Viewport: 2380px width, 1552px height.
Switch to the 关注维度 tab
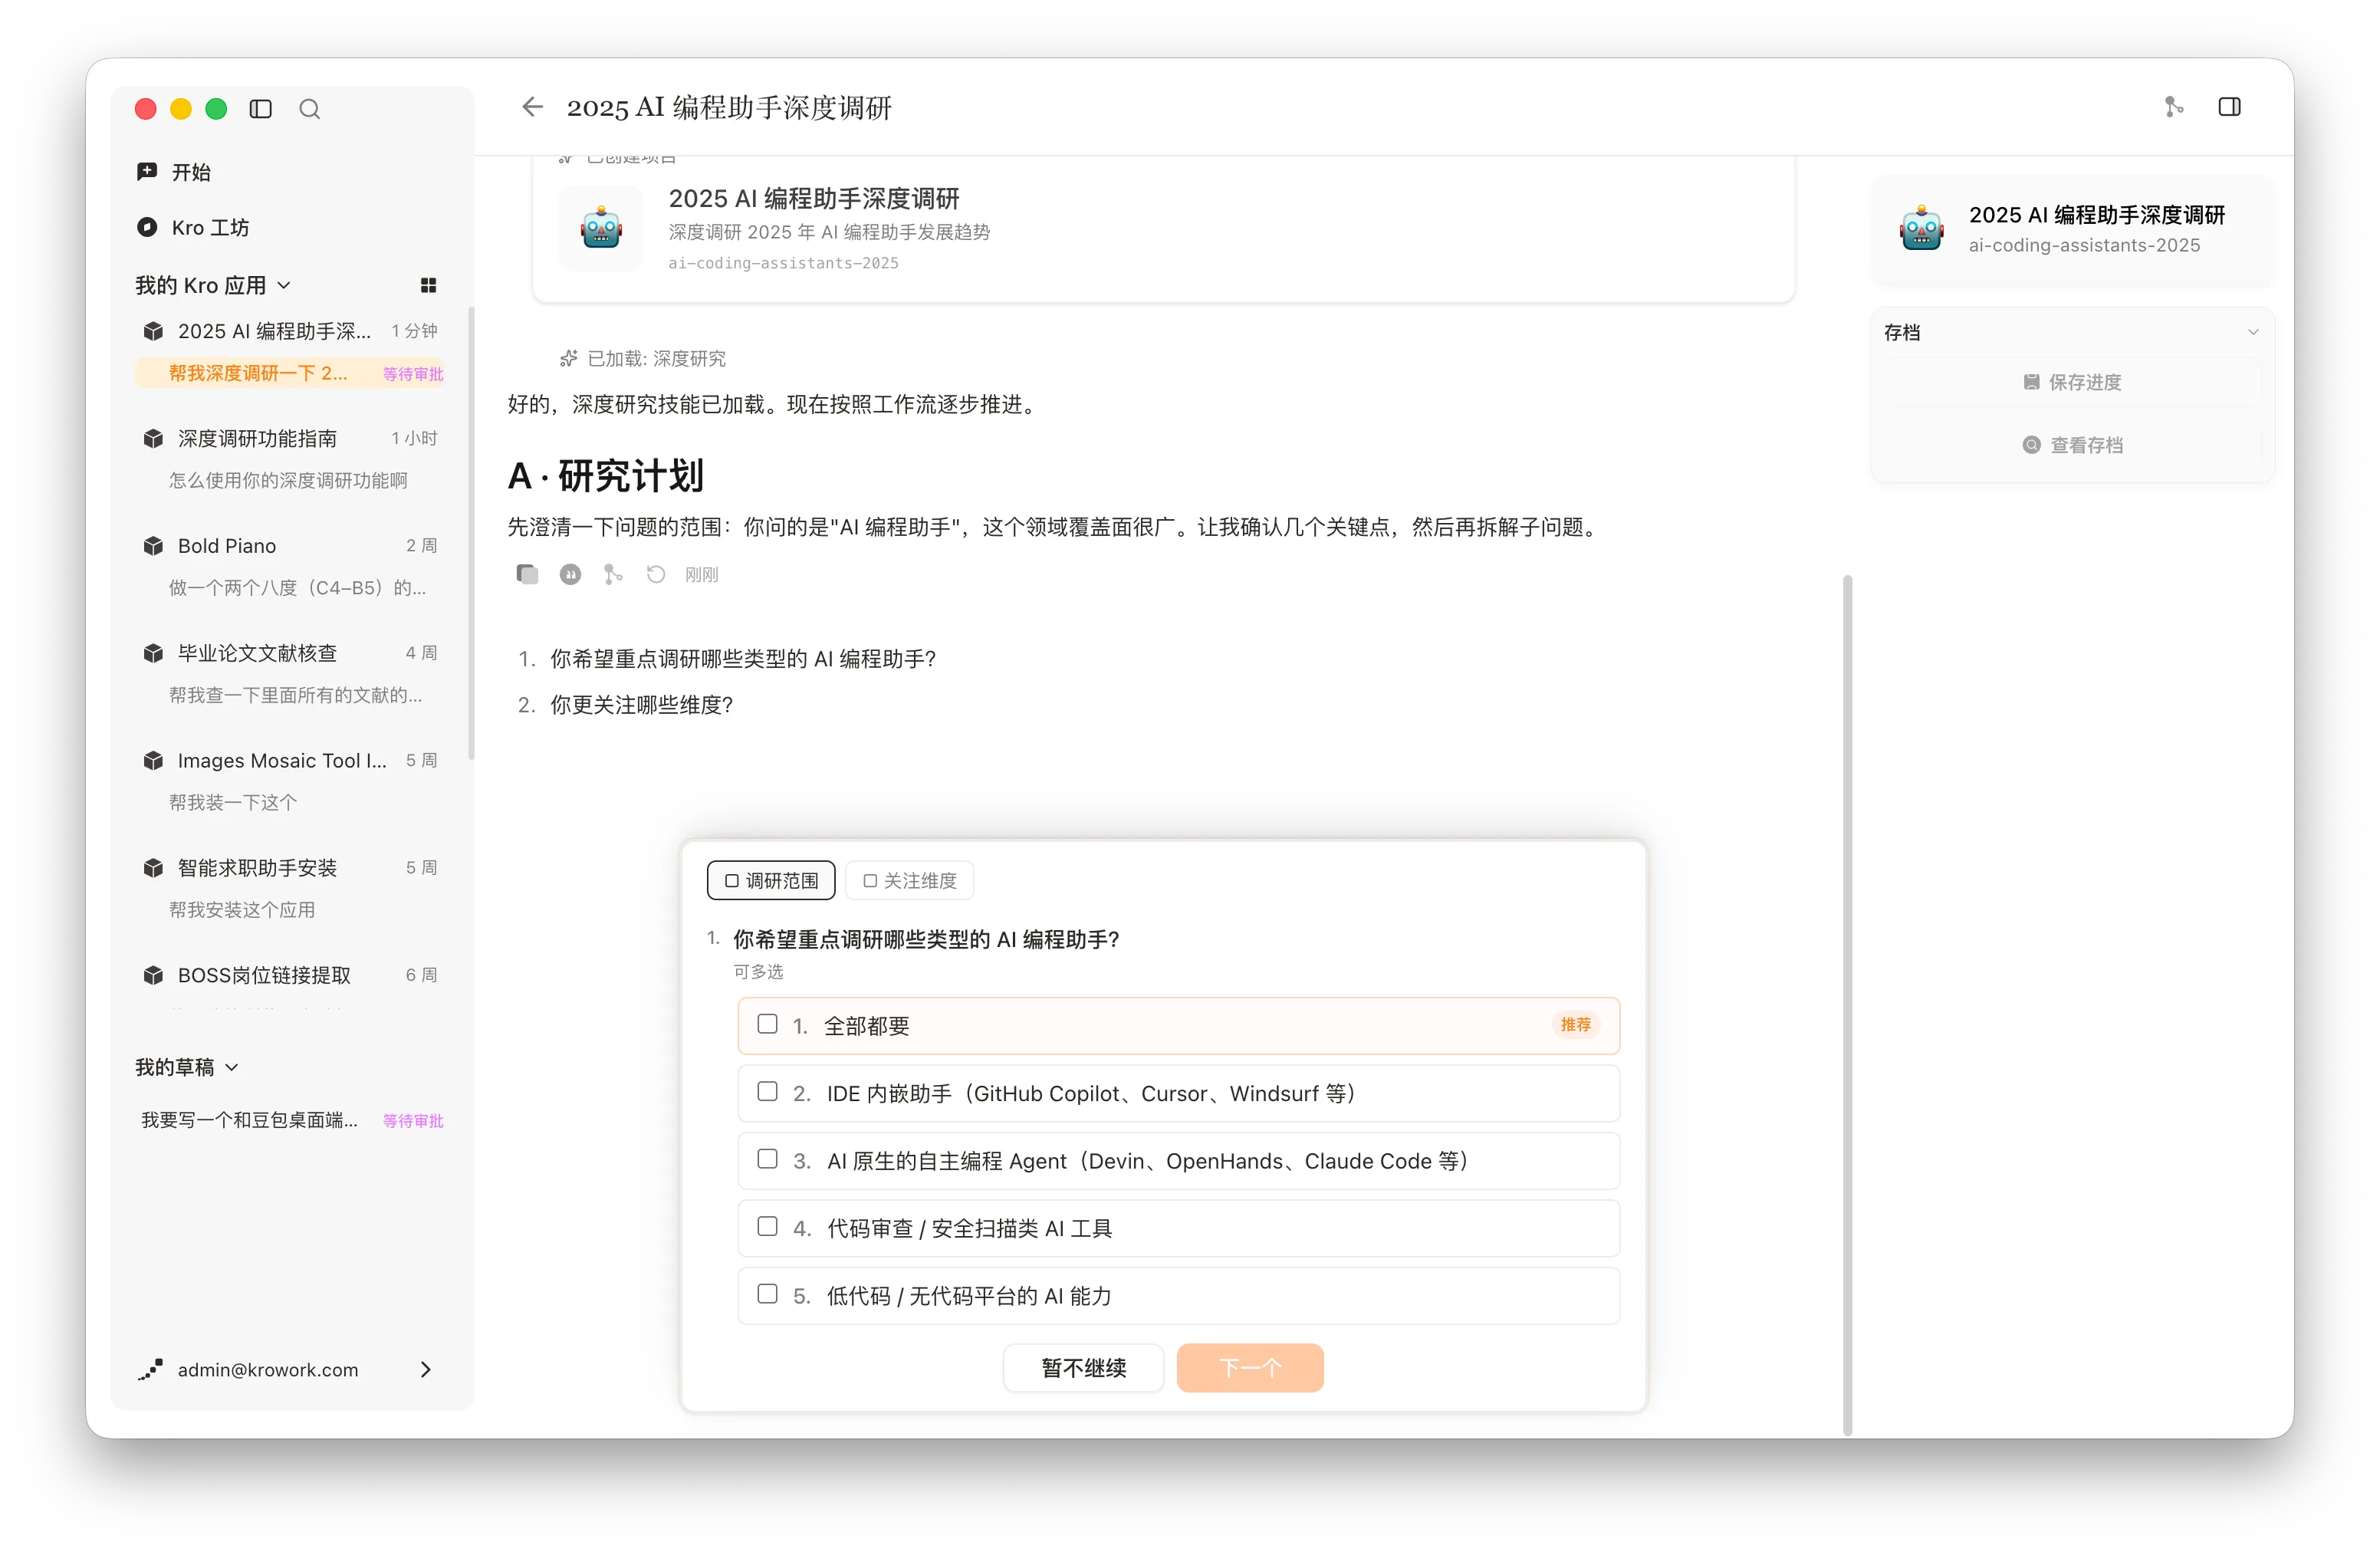909,880
